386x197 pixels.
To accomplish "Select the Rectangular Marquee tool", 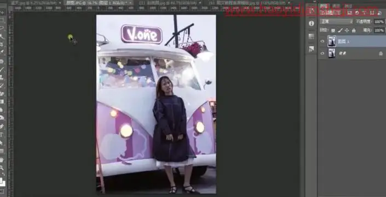I will click(x=2, y=20).
